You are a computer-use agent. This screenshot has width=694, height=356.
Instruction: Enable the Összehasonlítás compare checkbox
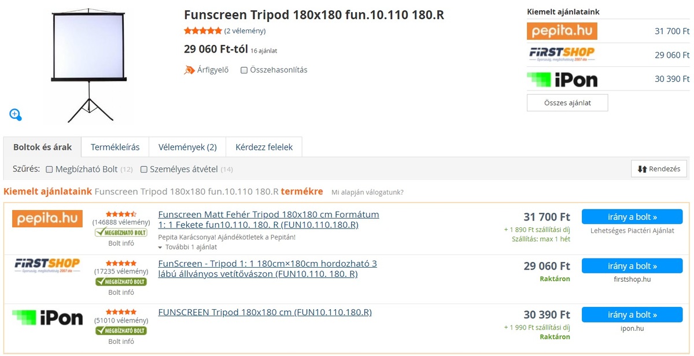click(244, 70)
